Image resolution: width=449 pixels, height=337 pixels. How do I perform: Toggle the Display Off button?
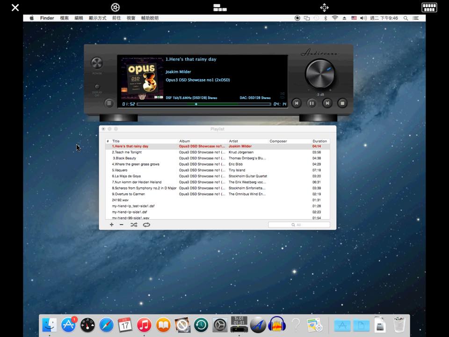97,87
